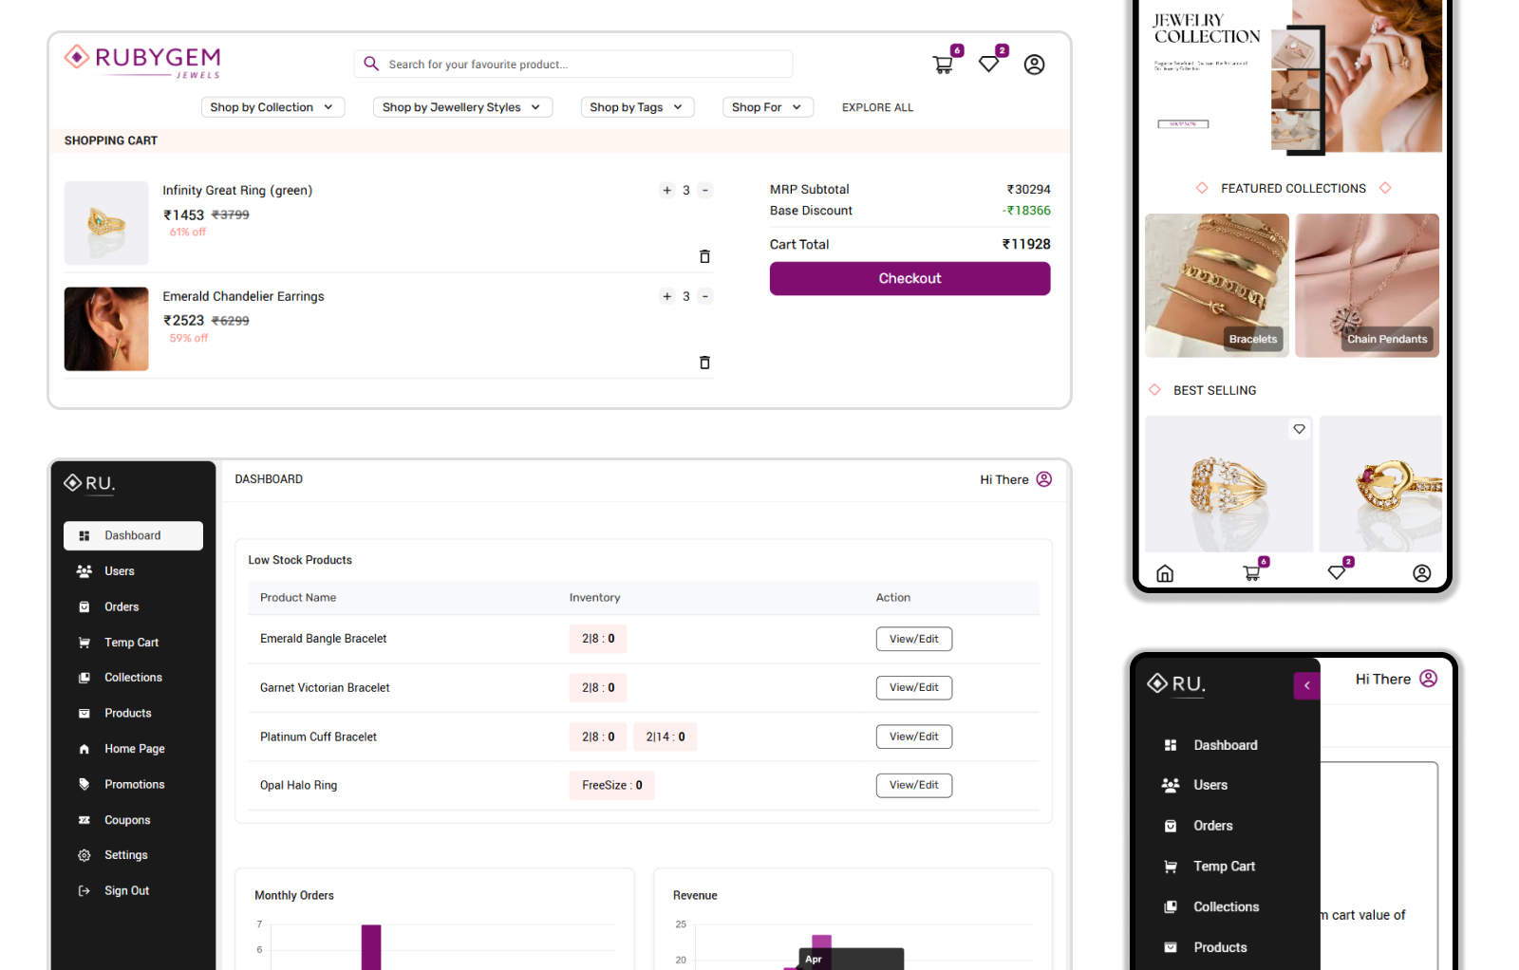Image resolution: width=1519 pixels, height=970 pixels.
Task: Open Emerald Chandelier Earrings thumbnail
Action: [106, 328]
